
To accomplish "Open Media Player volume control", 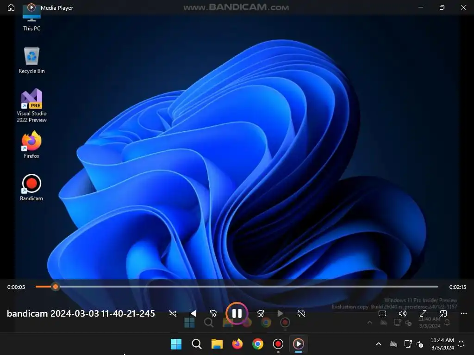I will pos(402,313).
